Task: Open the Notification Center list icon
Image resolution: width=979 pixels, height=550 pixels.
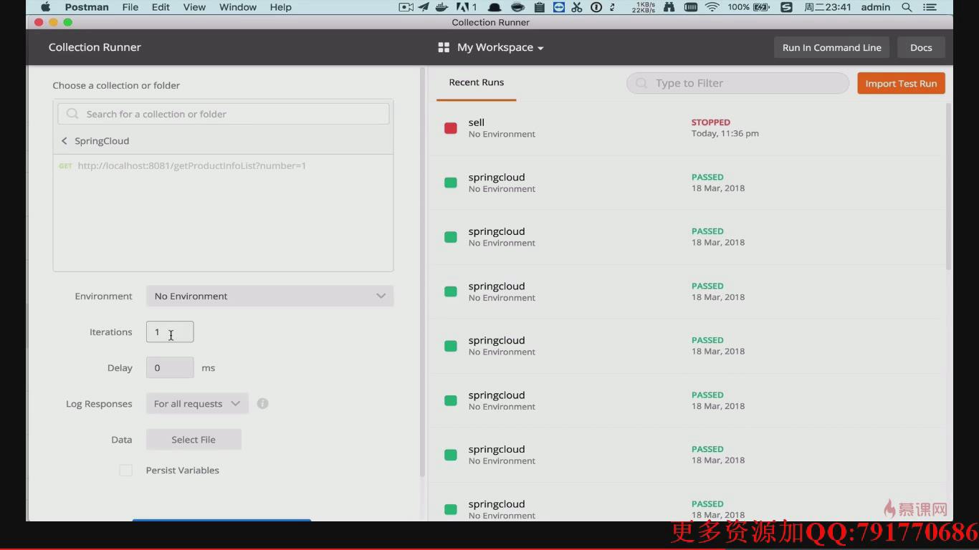Action: [x=930, y=7]
